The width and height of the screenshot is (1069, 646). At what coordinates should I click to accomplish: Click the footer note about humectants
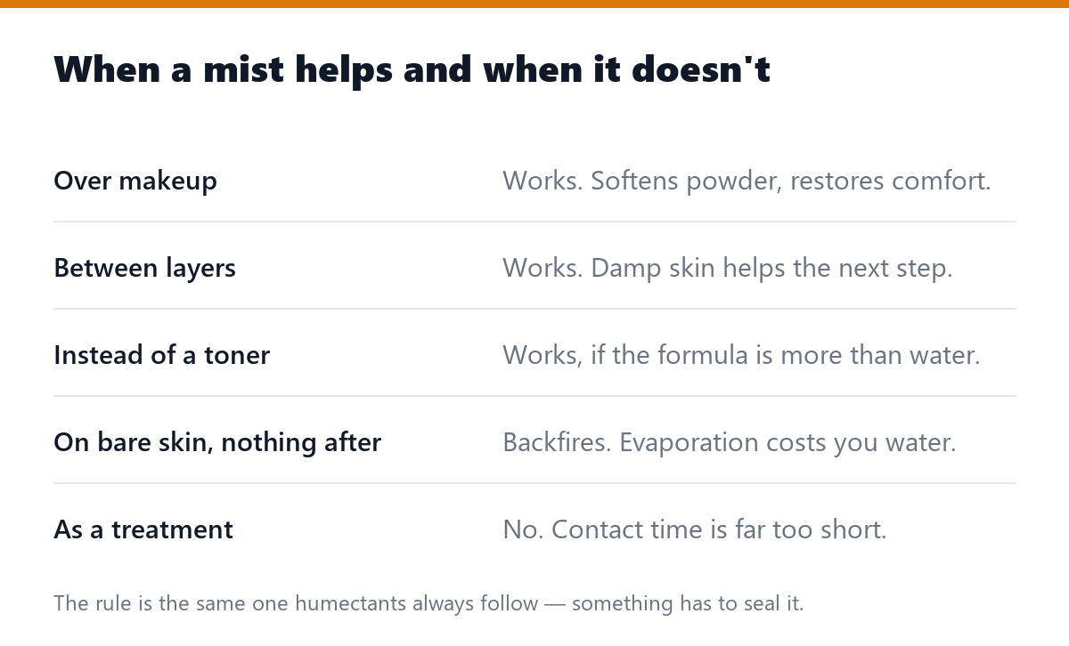428,603
